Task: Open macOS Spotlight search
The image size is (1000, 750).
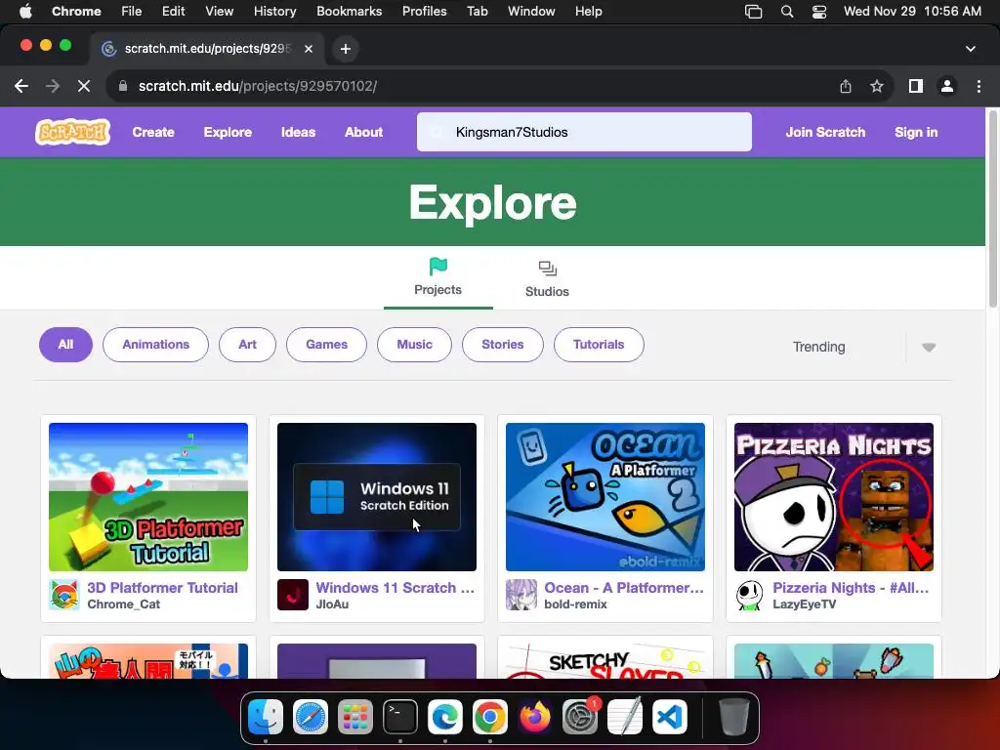Action: 787,12
